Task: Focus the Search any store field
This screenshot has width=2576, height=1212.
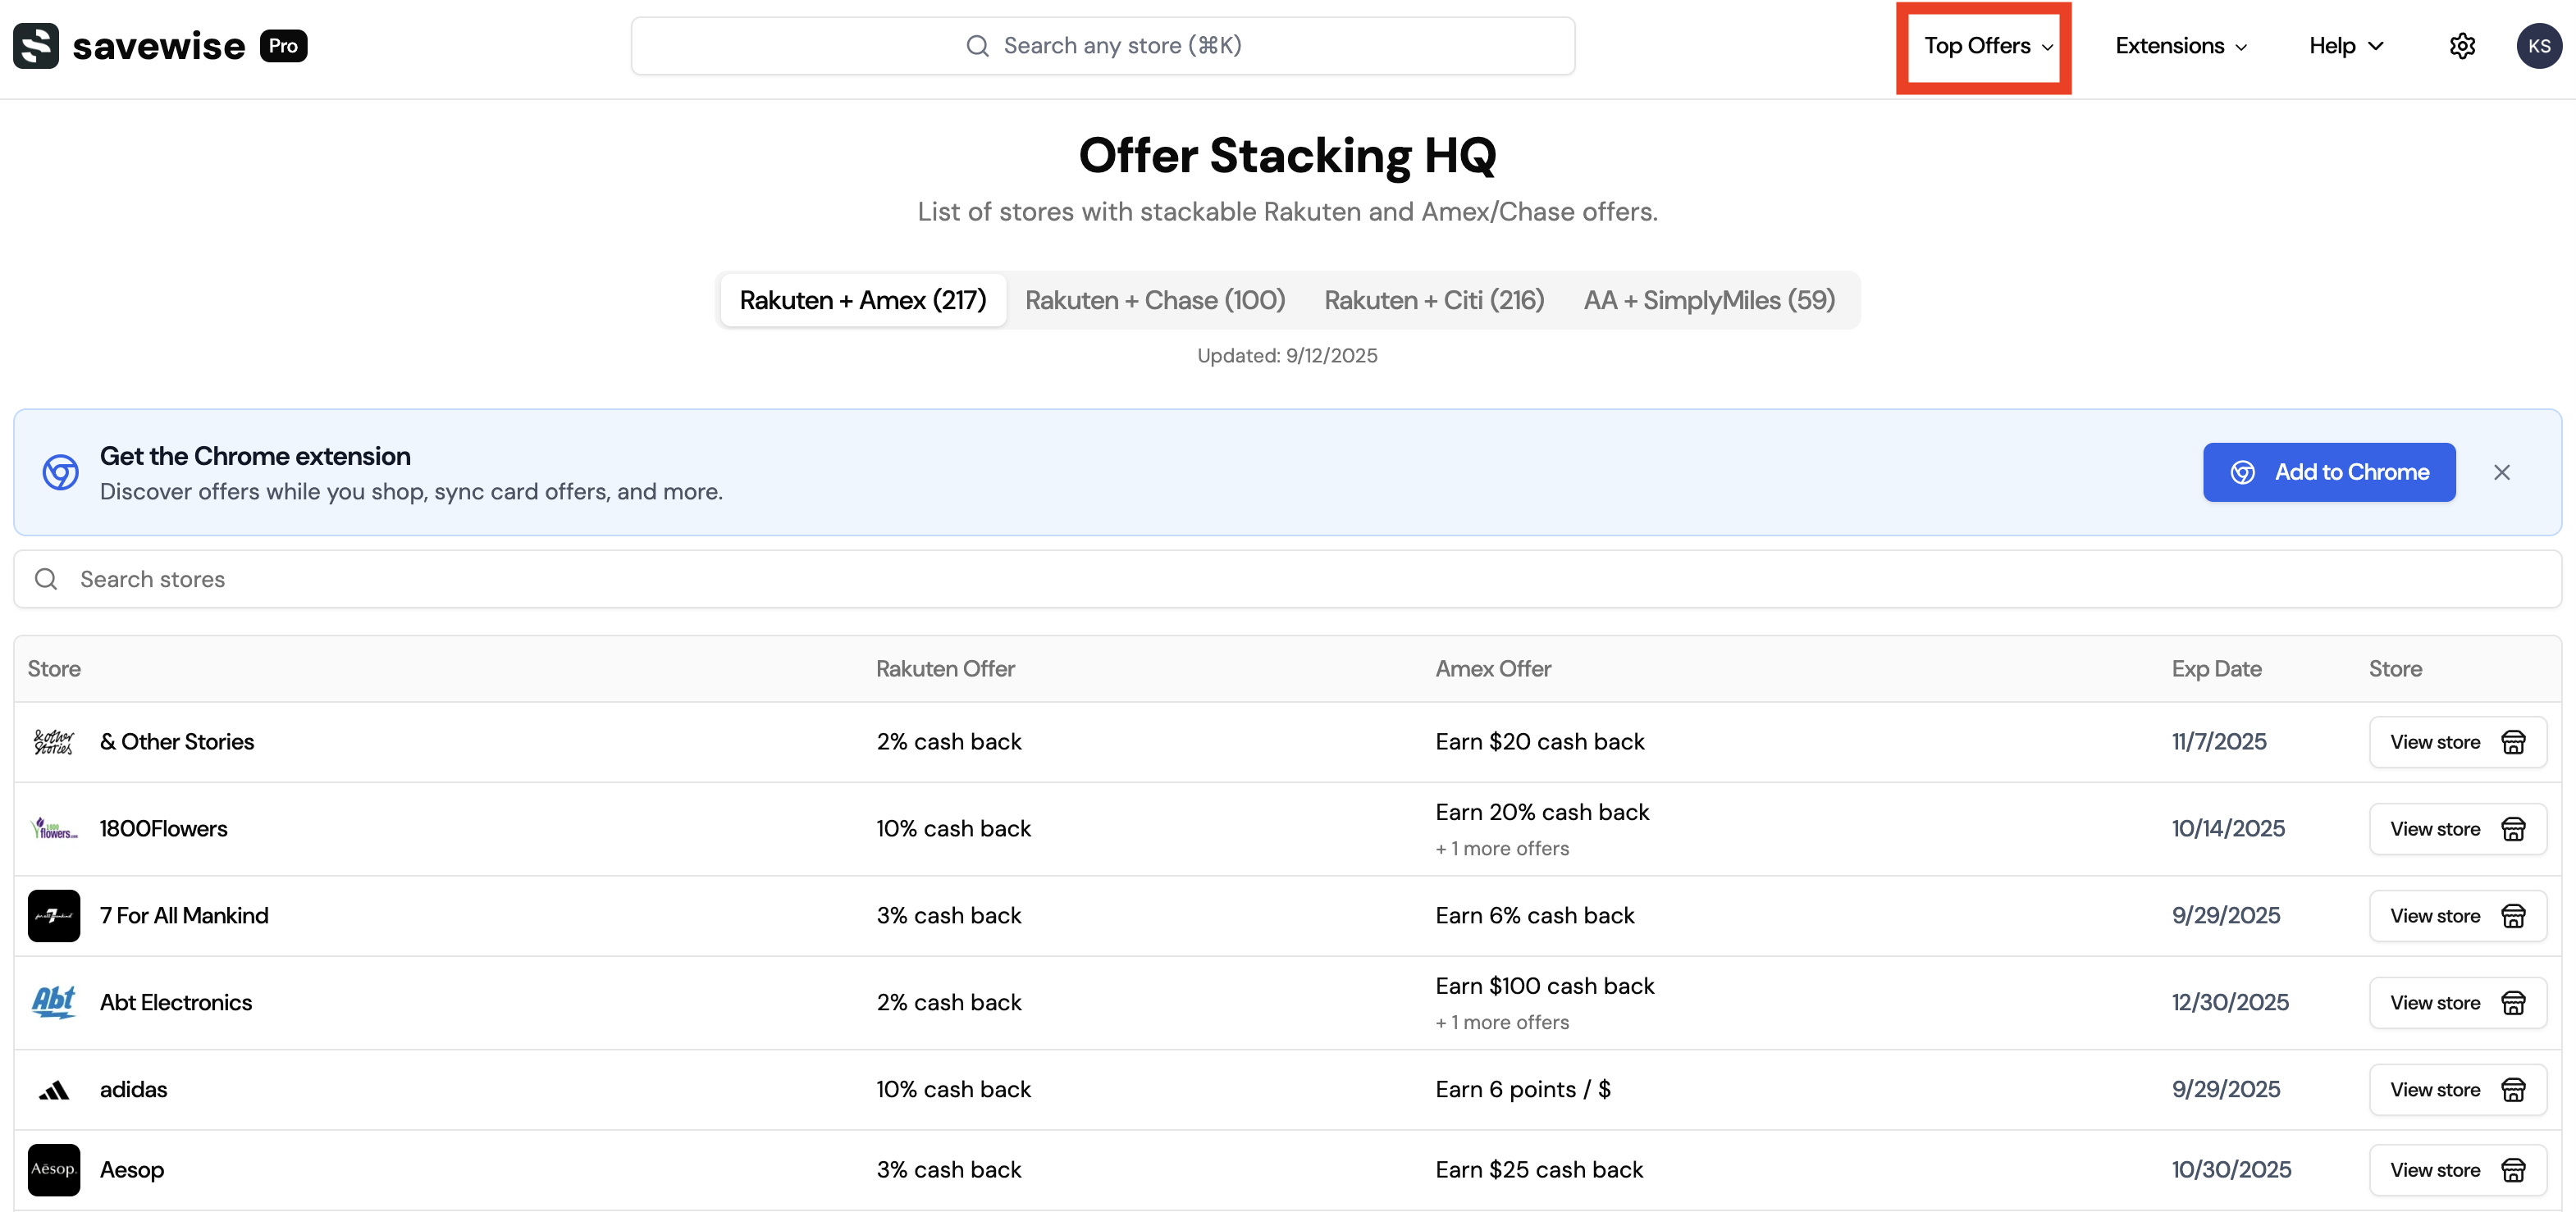Action: 1103,46
